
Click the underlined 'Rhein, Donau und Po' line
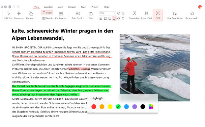(x=61, y=56)
